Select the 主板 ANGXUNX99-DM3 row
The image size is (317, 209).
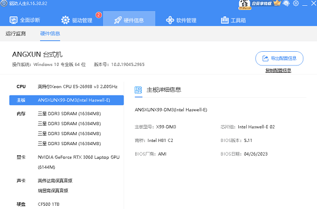click(x=67, y=100)
